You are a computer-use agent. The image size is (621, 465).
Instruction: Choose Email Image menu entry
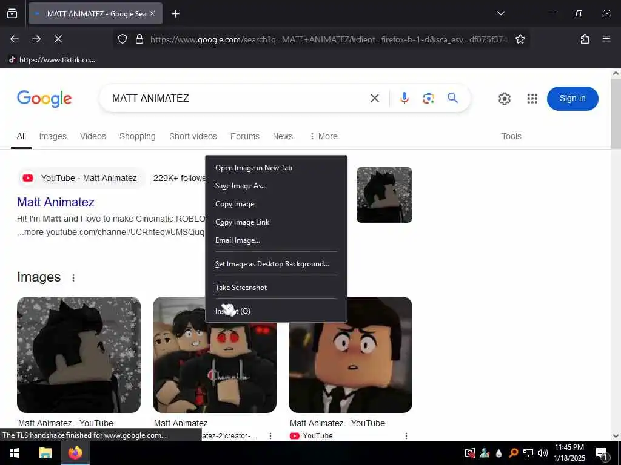coord(276,240)
